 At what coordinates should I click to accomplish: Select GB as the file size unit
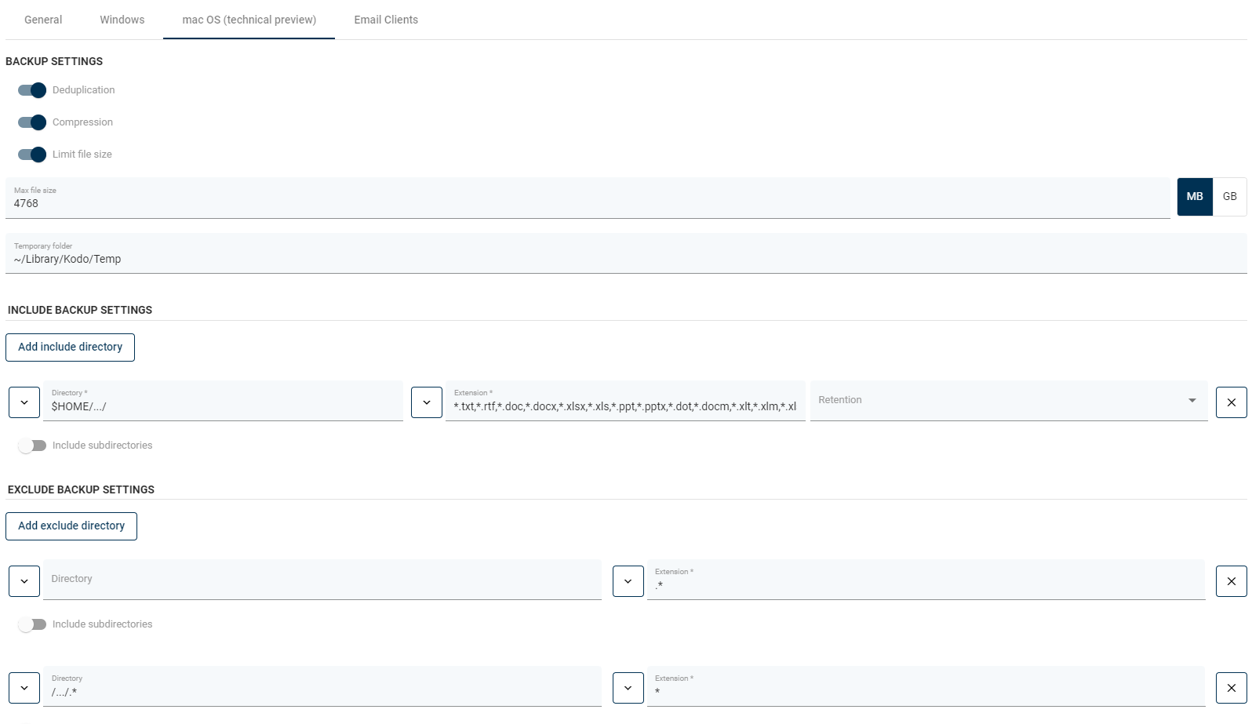pos(1229,197)
